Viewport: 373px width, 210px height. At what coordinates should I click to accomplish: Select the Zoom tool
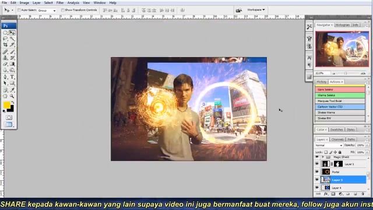coord(12,96)
